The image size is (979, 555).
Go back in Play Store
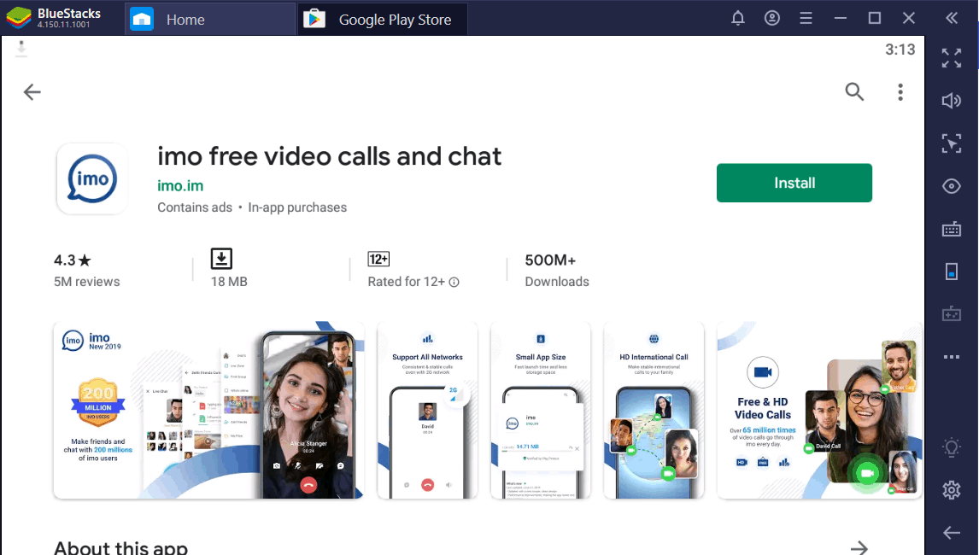pos(32,92)
